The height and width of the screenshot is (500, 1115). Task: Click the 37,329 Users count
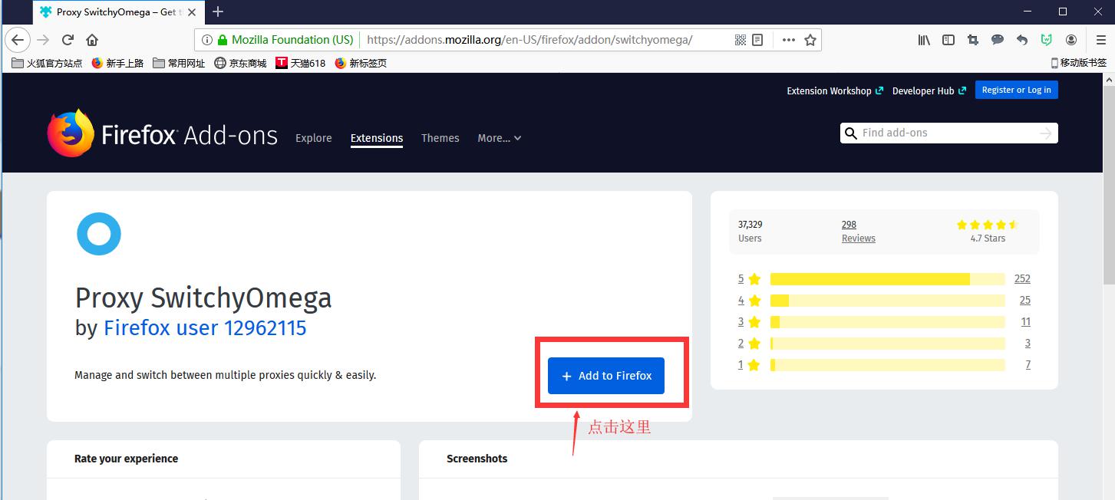click(x=750, y=231)
